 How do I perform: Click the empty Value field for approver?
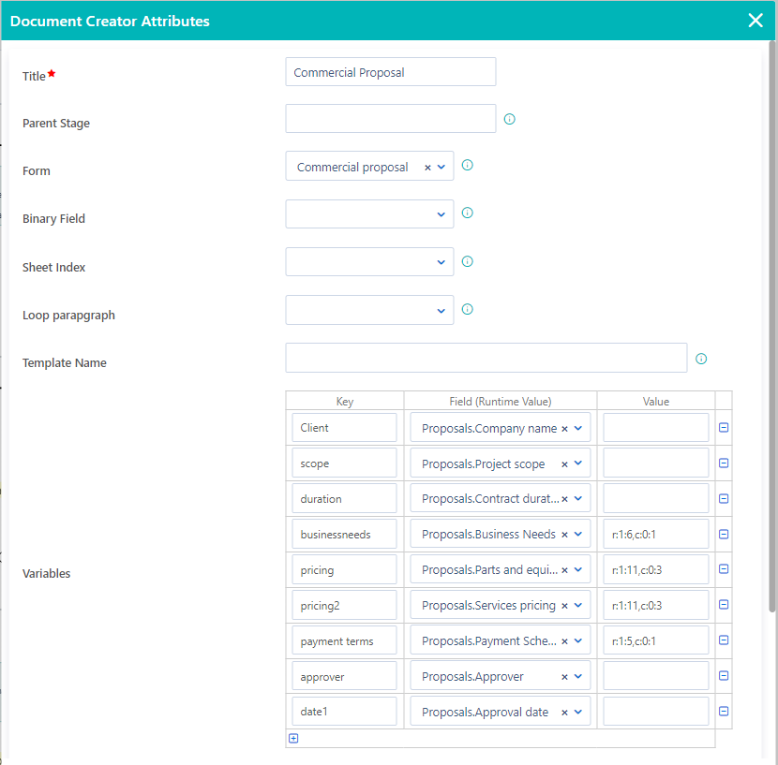point(656,676)
